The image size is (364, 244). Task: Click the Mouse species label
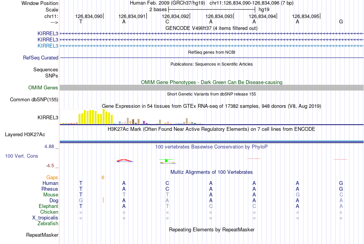(51, 195)
